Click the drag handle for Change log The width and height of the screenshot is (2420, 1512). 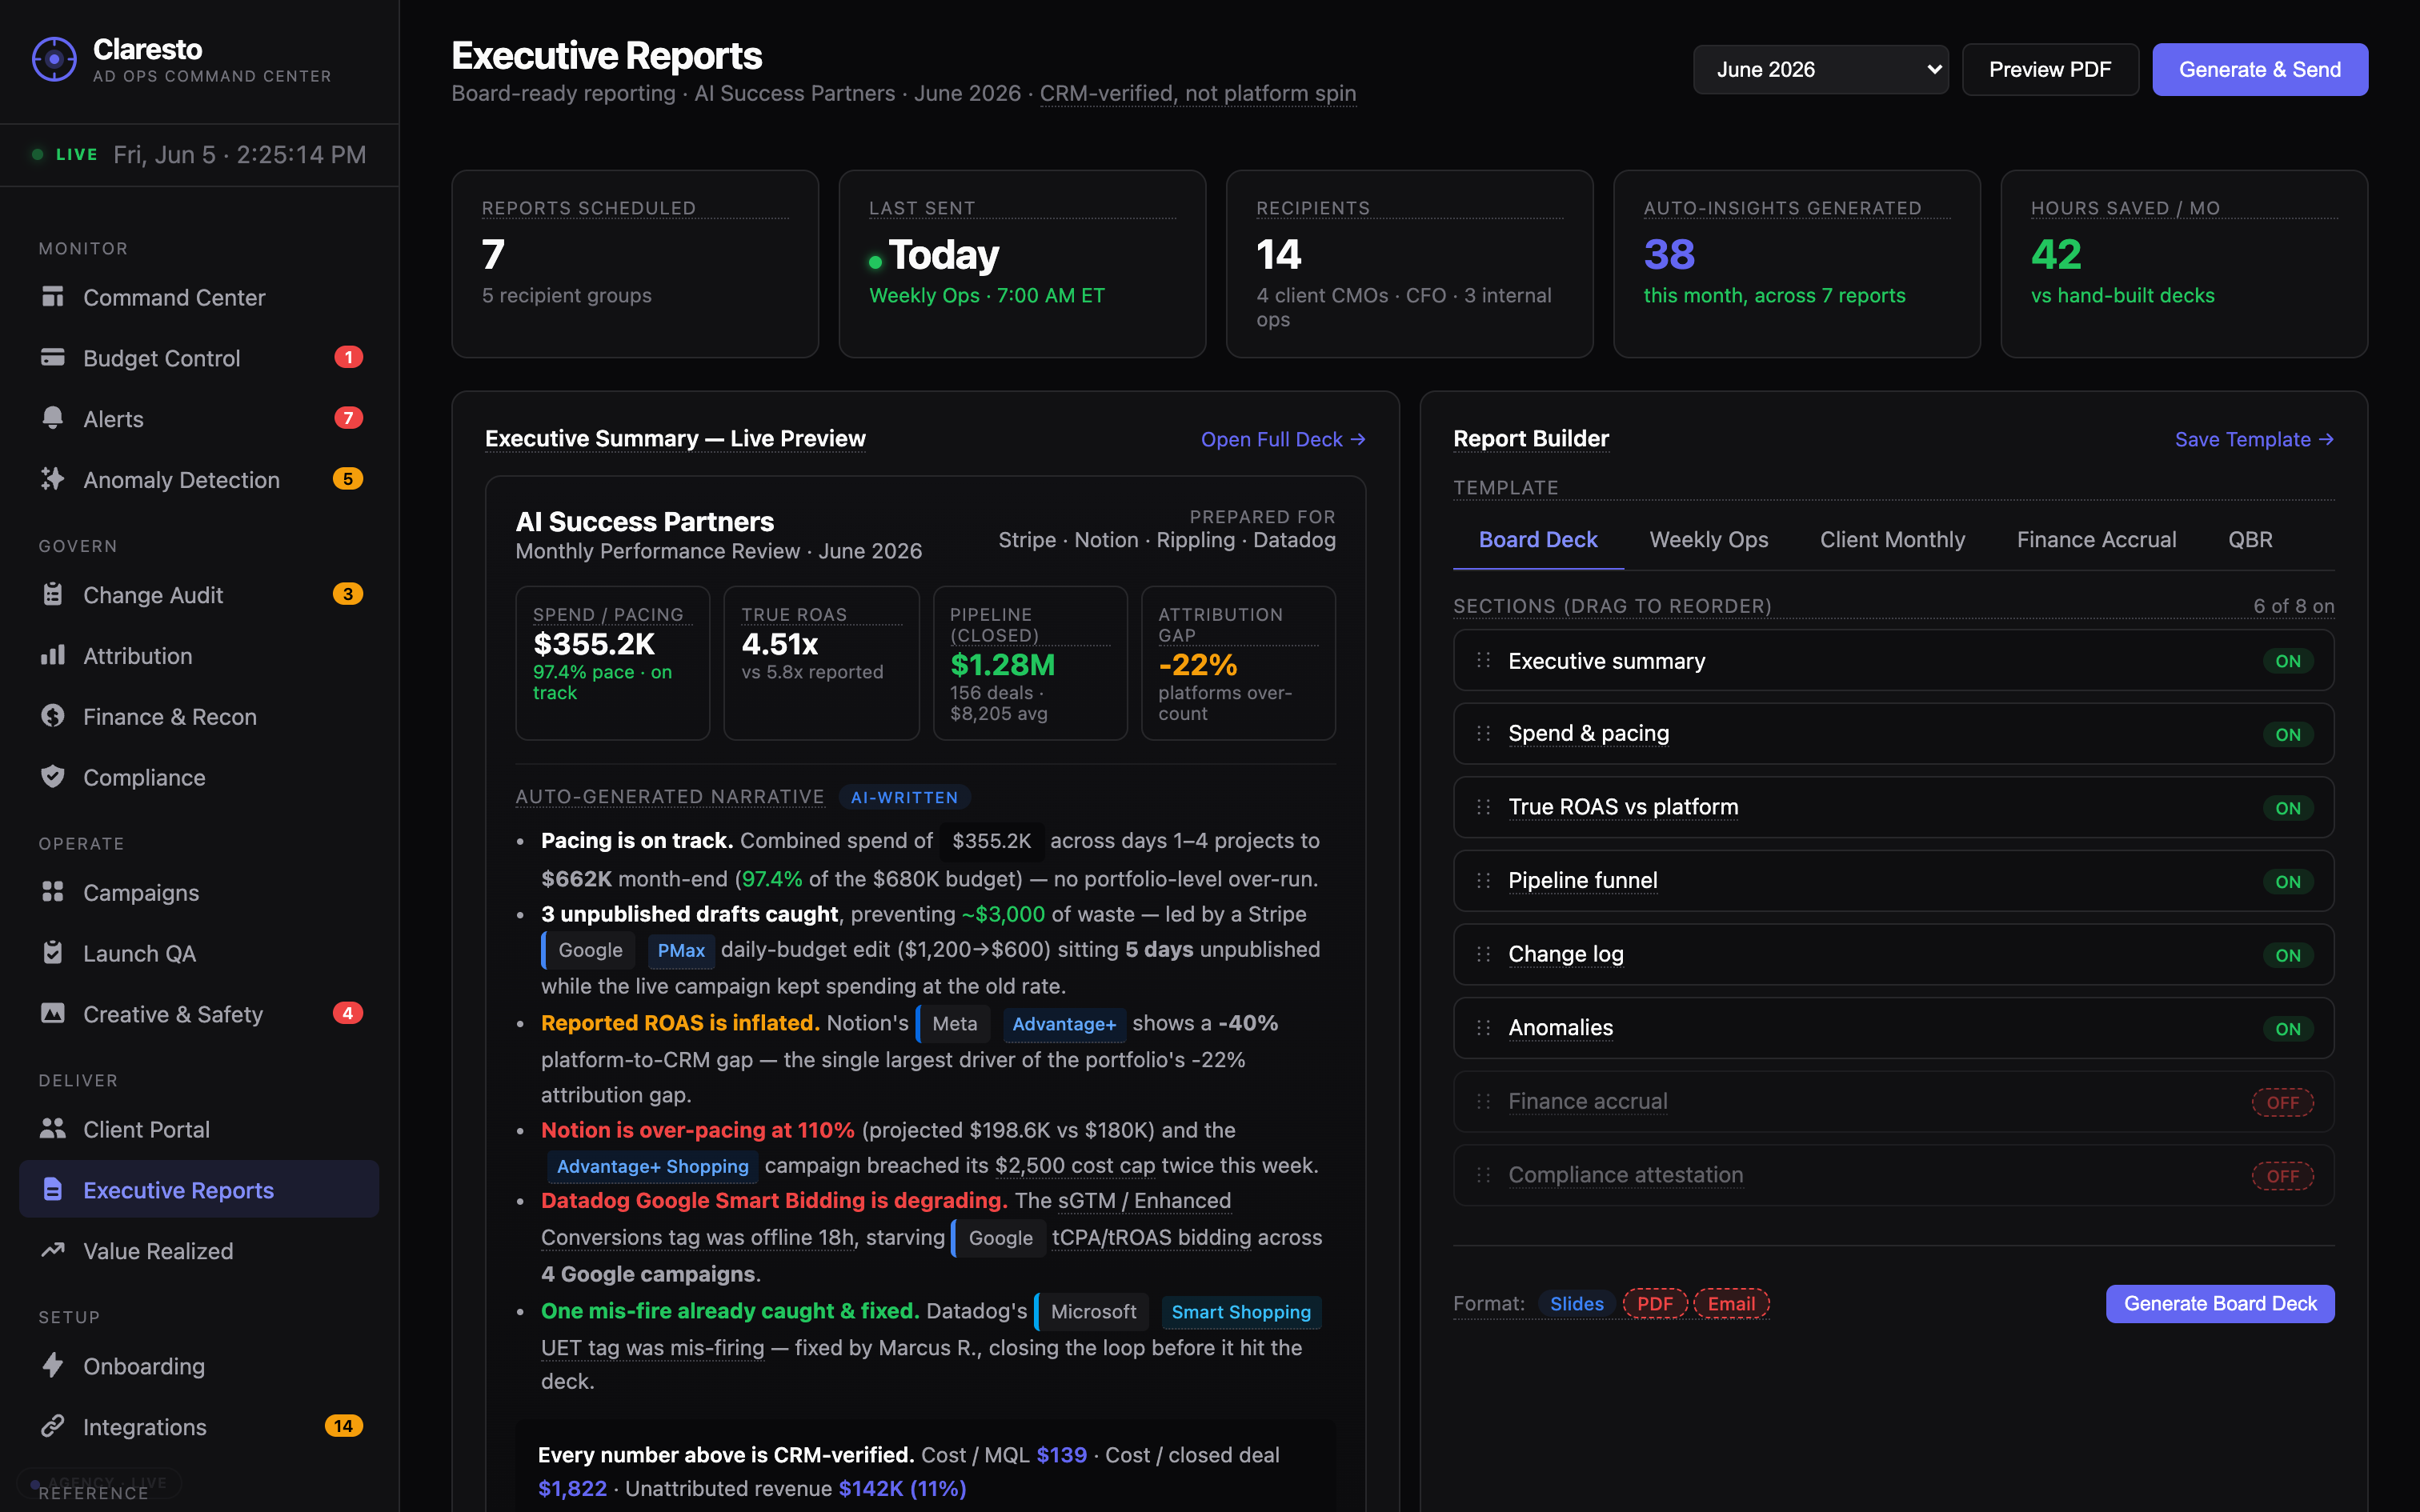click(x=1484, y=954)
